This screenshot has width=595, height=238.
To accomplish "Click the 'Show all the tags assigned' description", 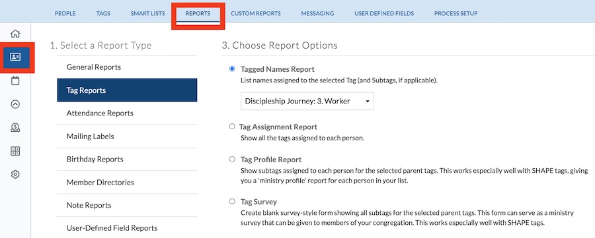I will tap(302, 138).
